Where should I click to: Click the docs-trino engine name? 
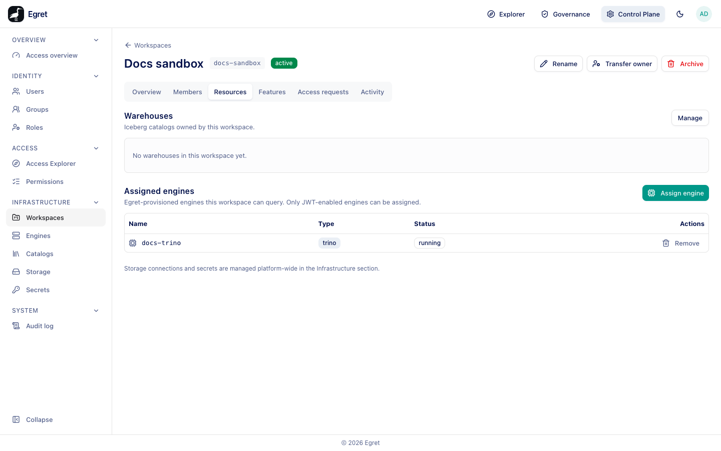click(161, 243)
